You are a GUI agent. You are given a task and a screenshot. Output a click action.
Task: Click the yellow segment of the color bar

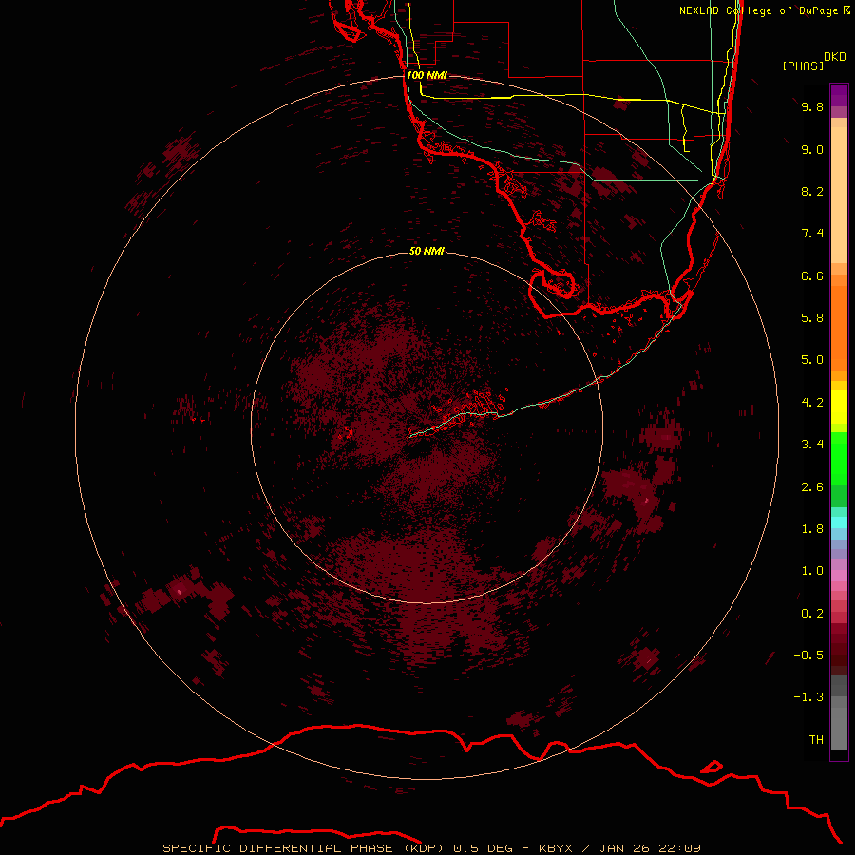click(x=839, y=407)
